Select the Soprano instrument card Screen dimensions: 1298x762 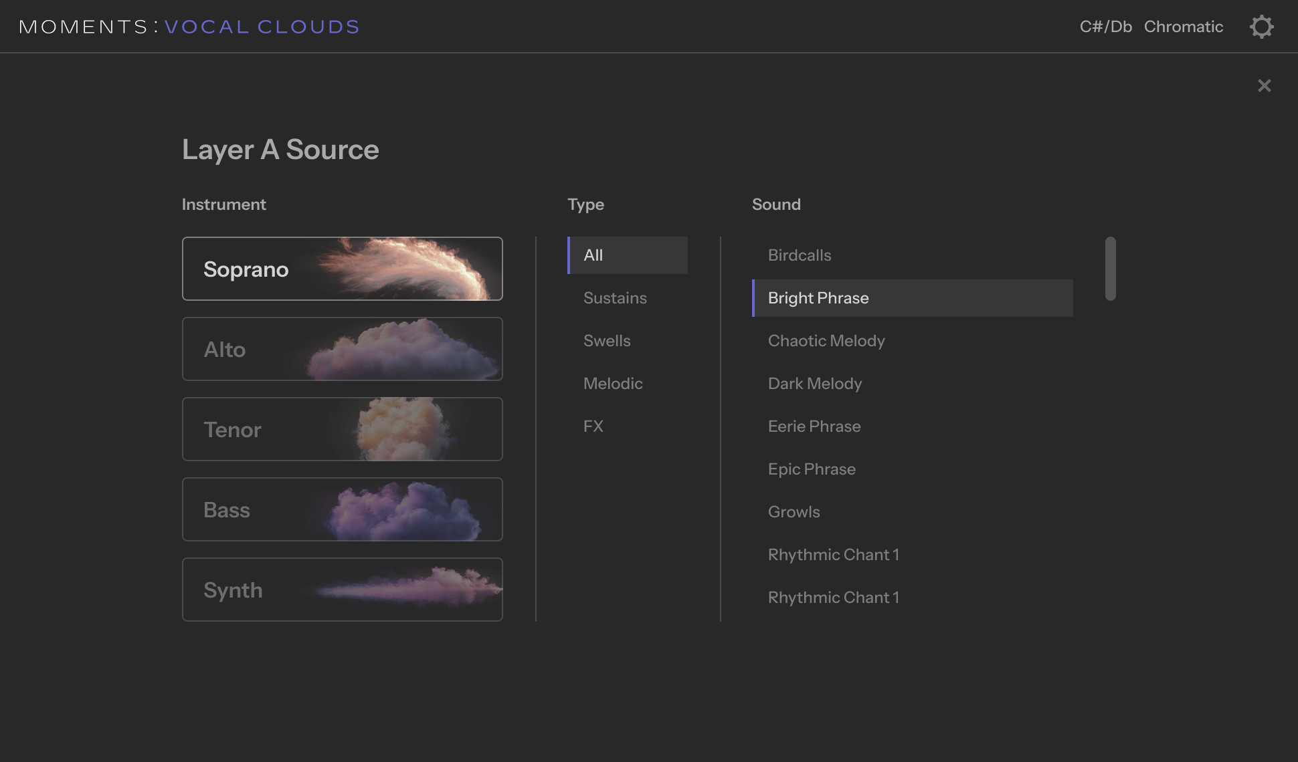click(x=342, y=269)
